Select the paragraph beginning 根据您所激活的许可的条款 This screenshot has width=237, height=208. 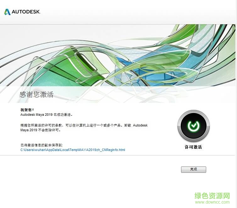[x=84, y=127]
